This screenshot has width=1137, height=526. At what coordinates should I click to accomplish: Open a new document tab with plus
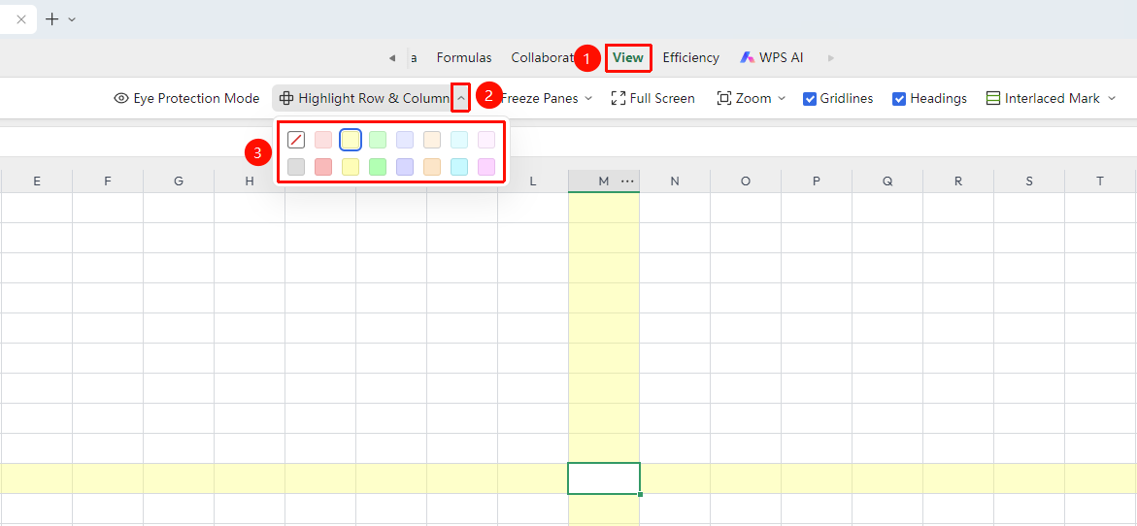click(52, 19)
